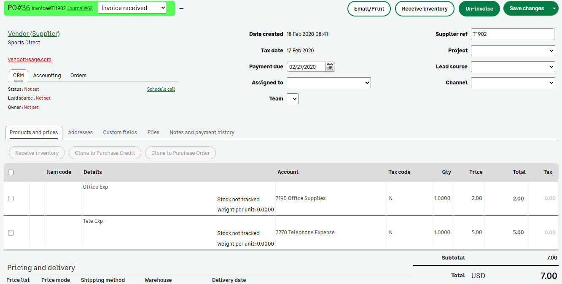562x284 pixels.
Task: Switch to the Orders tab
Action: 78,76
